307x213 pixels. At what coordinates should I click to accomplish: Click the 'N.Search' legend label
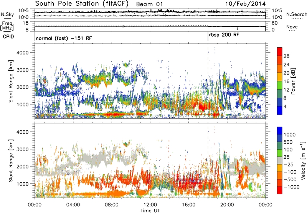(296, 14)
